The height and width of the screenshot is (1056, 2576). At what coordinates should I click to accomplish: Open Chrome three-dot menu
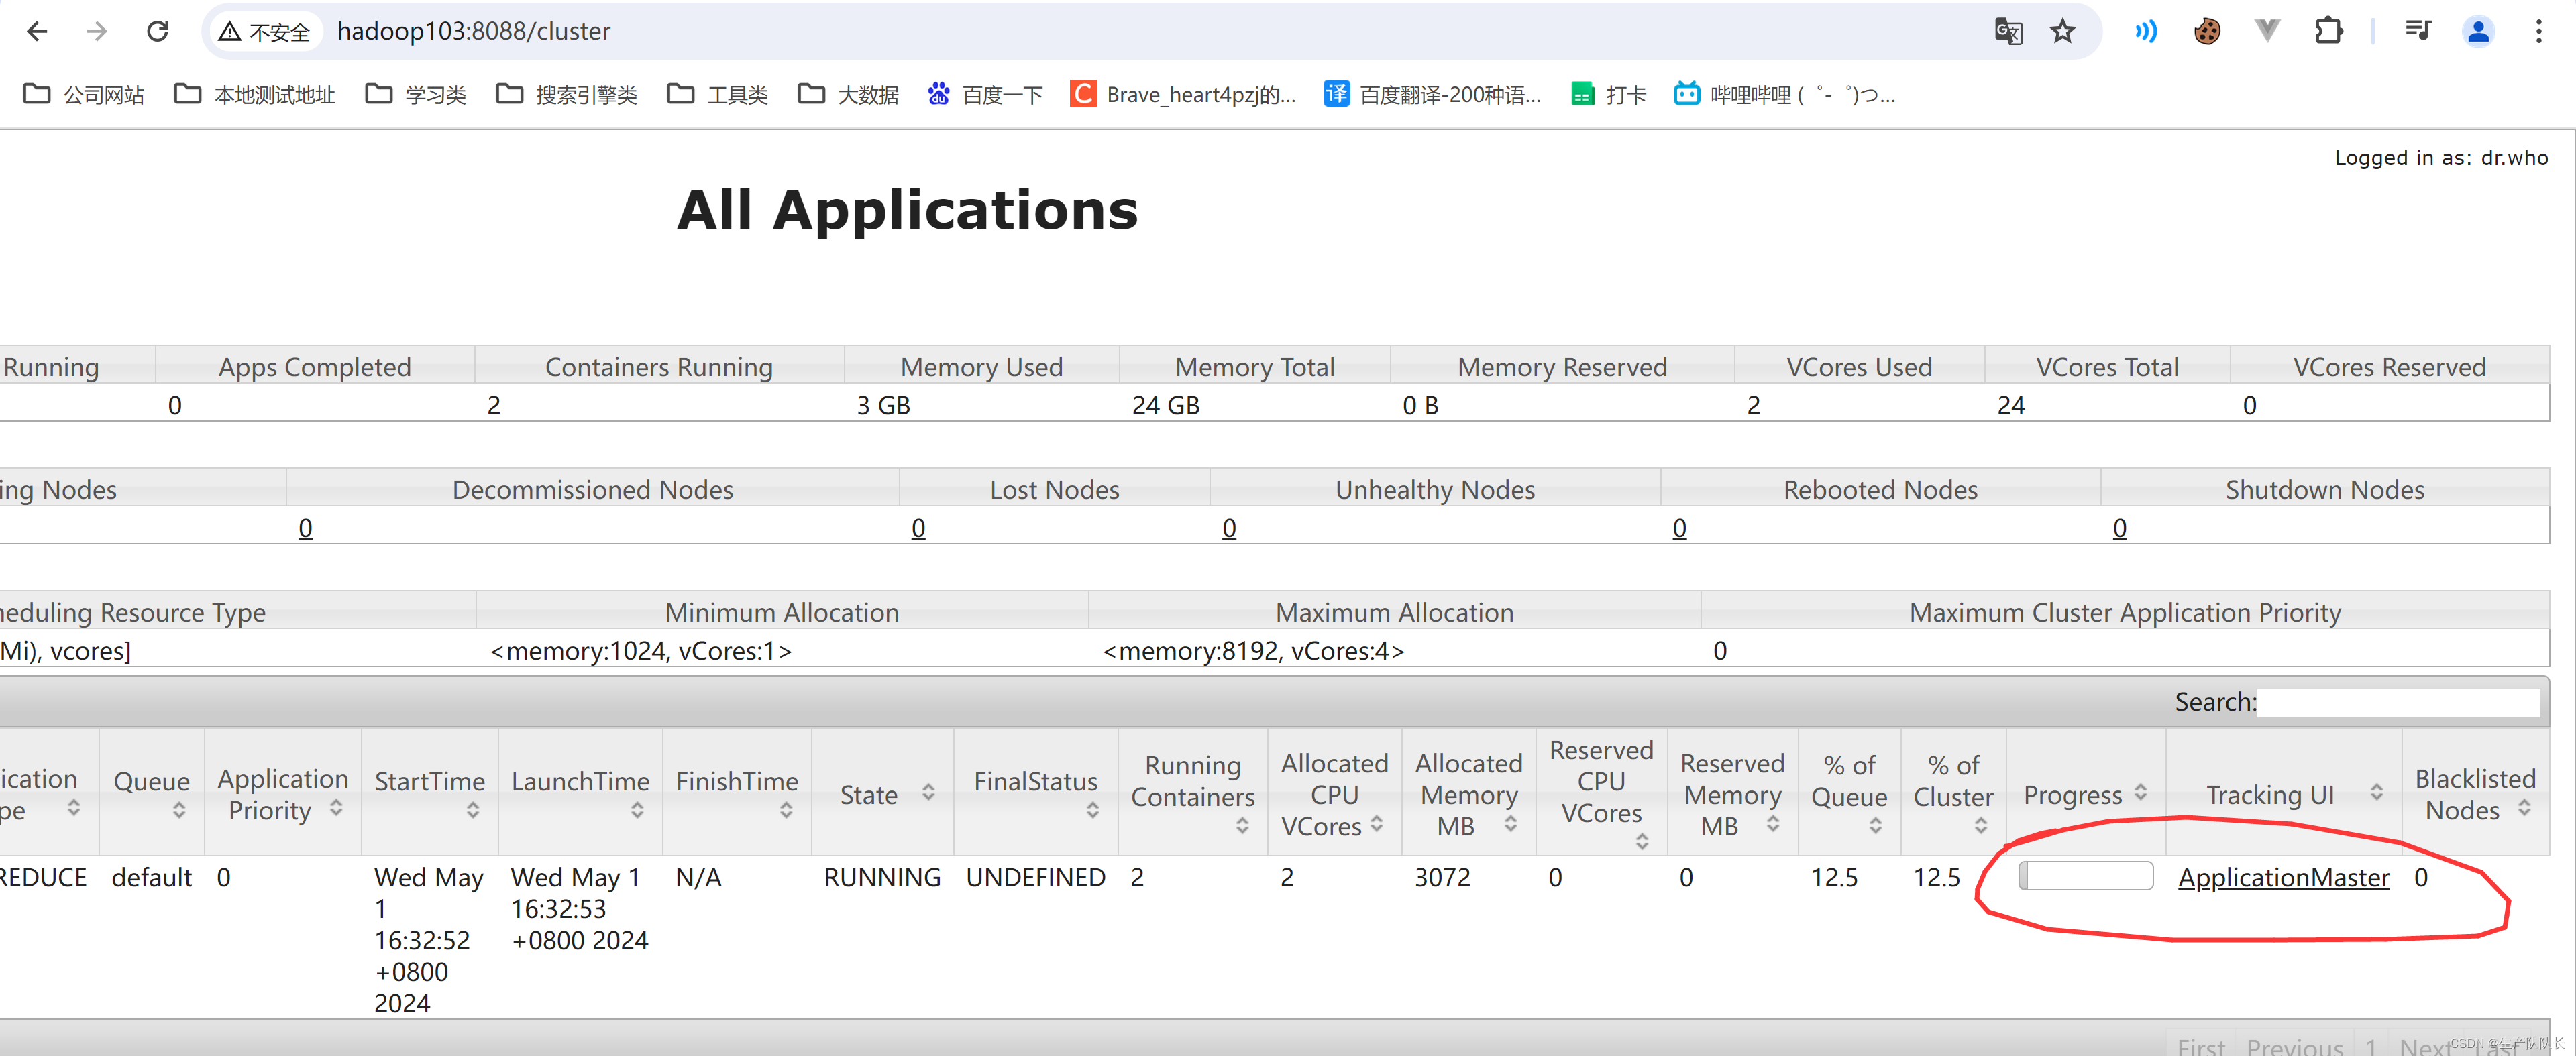pyautogui.click(x=2539, y=31)
